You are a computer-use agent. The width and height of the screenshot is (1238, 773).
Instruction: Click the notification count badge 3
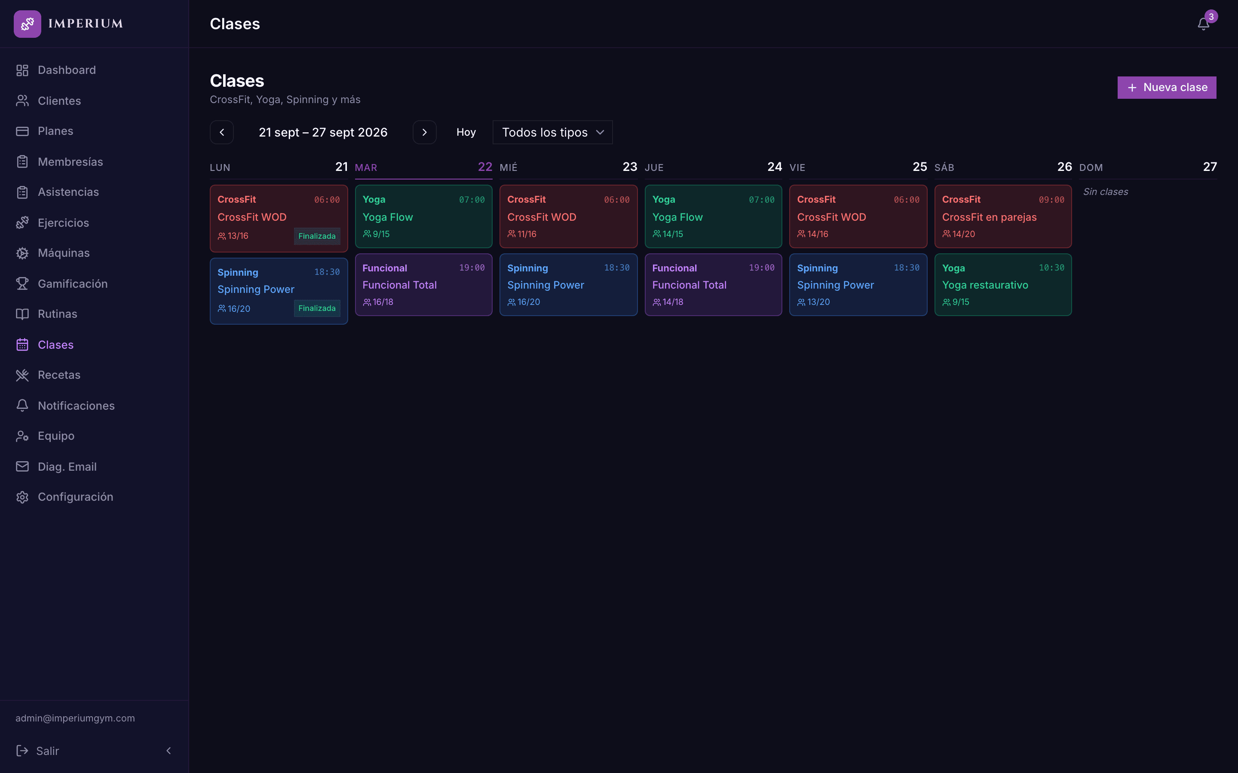tap(1211, 17)
